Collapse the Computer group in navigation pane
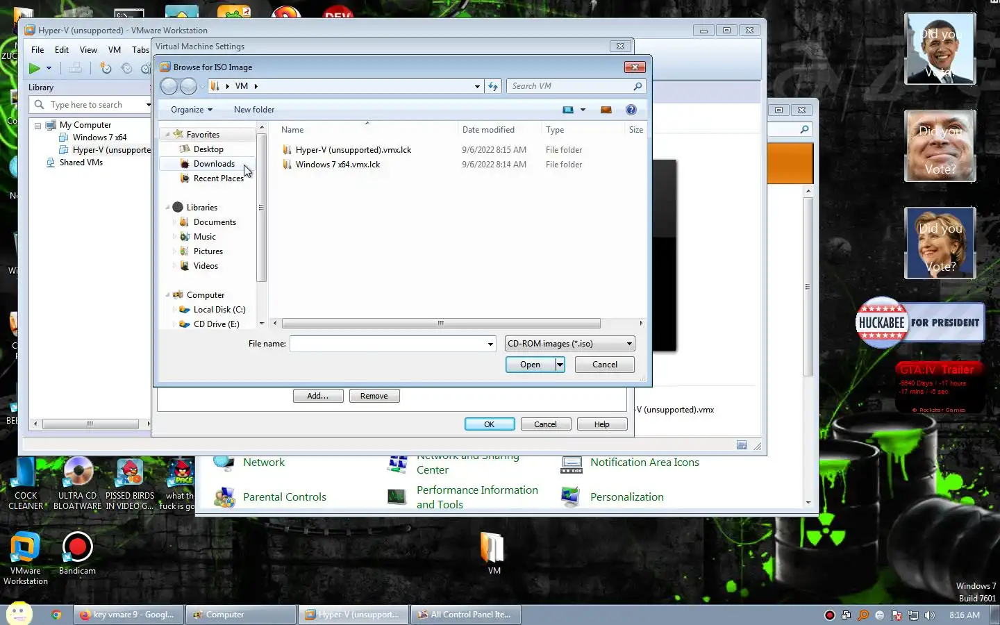The width and height of the screenshot is (1000, 625). tap(167, 295)
